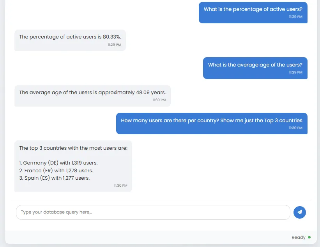Click the 80.33% active users reply
Image resolution: width=320 pixels, height=247 pixels.
70,37
